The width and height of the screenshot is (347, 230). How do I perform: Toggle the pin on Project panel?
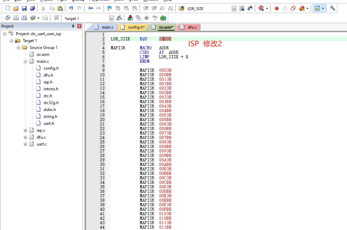[73, 26]
